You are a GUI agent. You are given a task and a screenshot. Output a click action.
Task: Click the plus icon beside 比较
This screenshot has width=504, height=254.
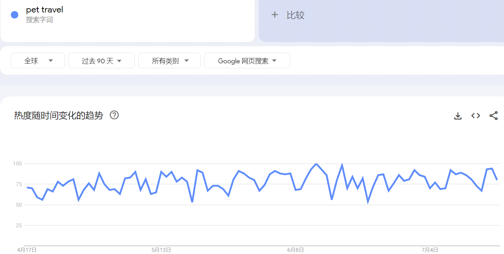click(274, 15)
